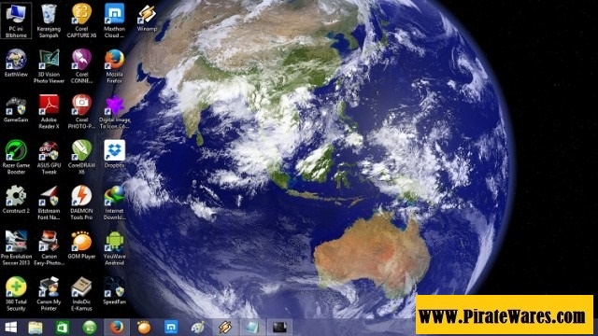Select the Construct 2 gear icon
This screenshot has height=336, width=598.
16,200
